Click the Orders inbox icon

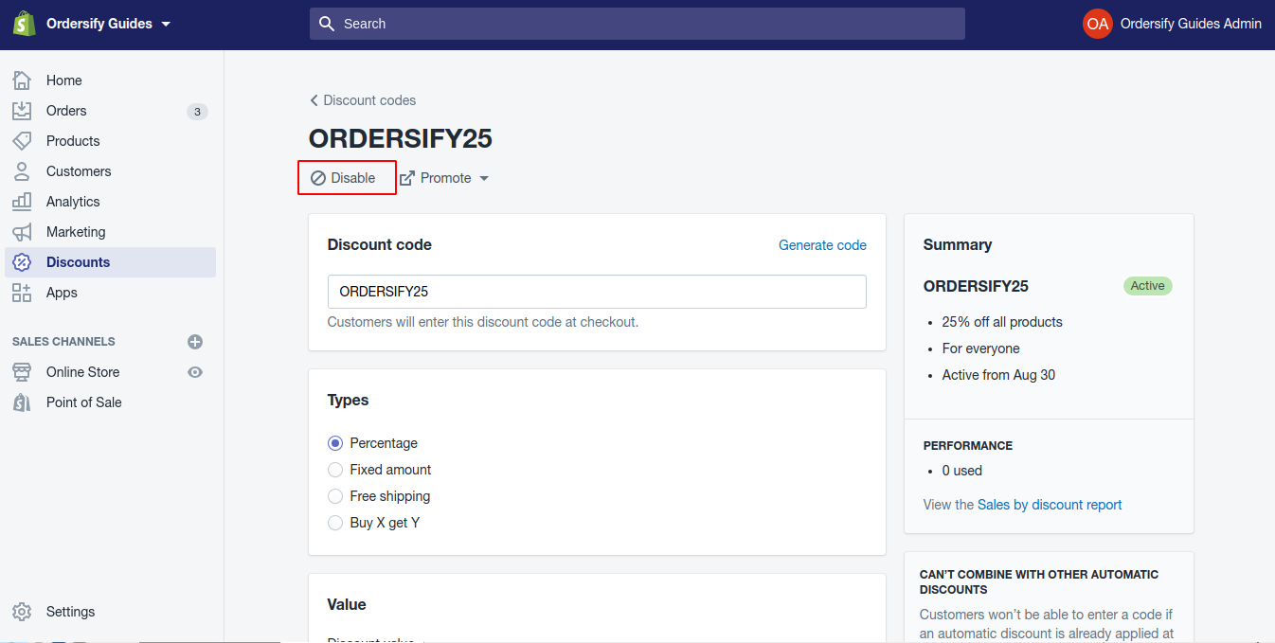coord(22,111)
